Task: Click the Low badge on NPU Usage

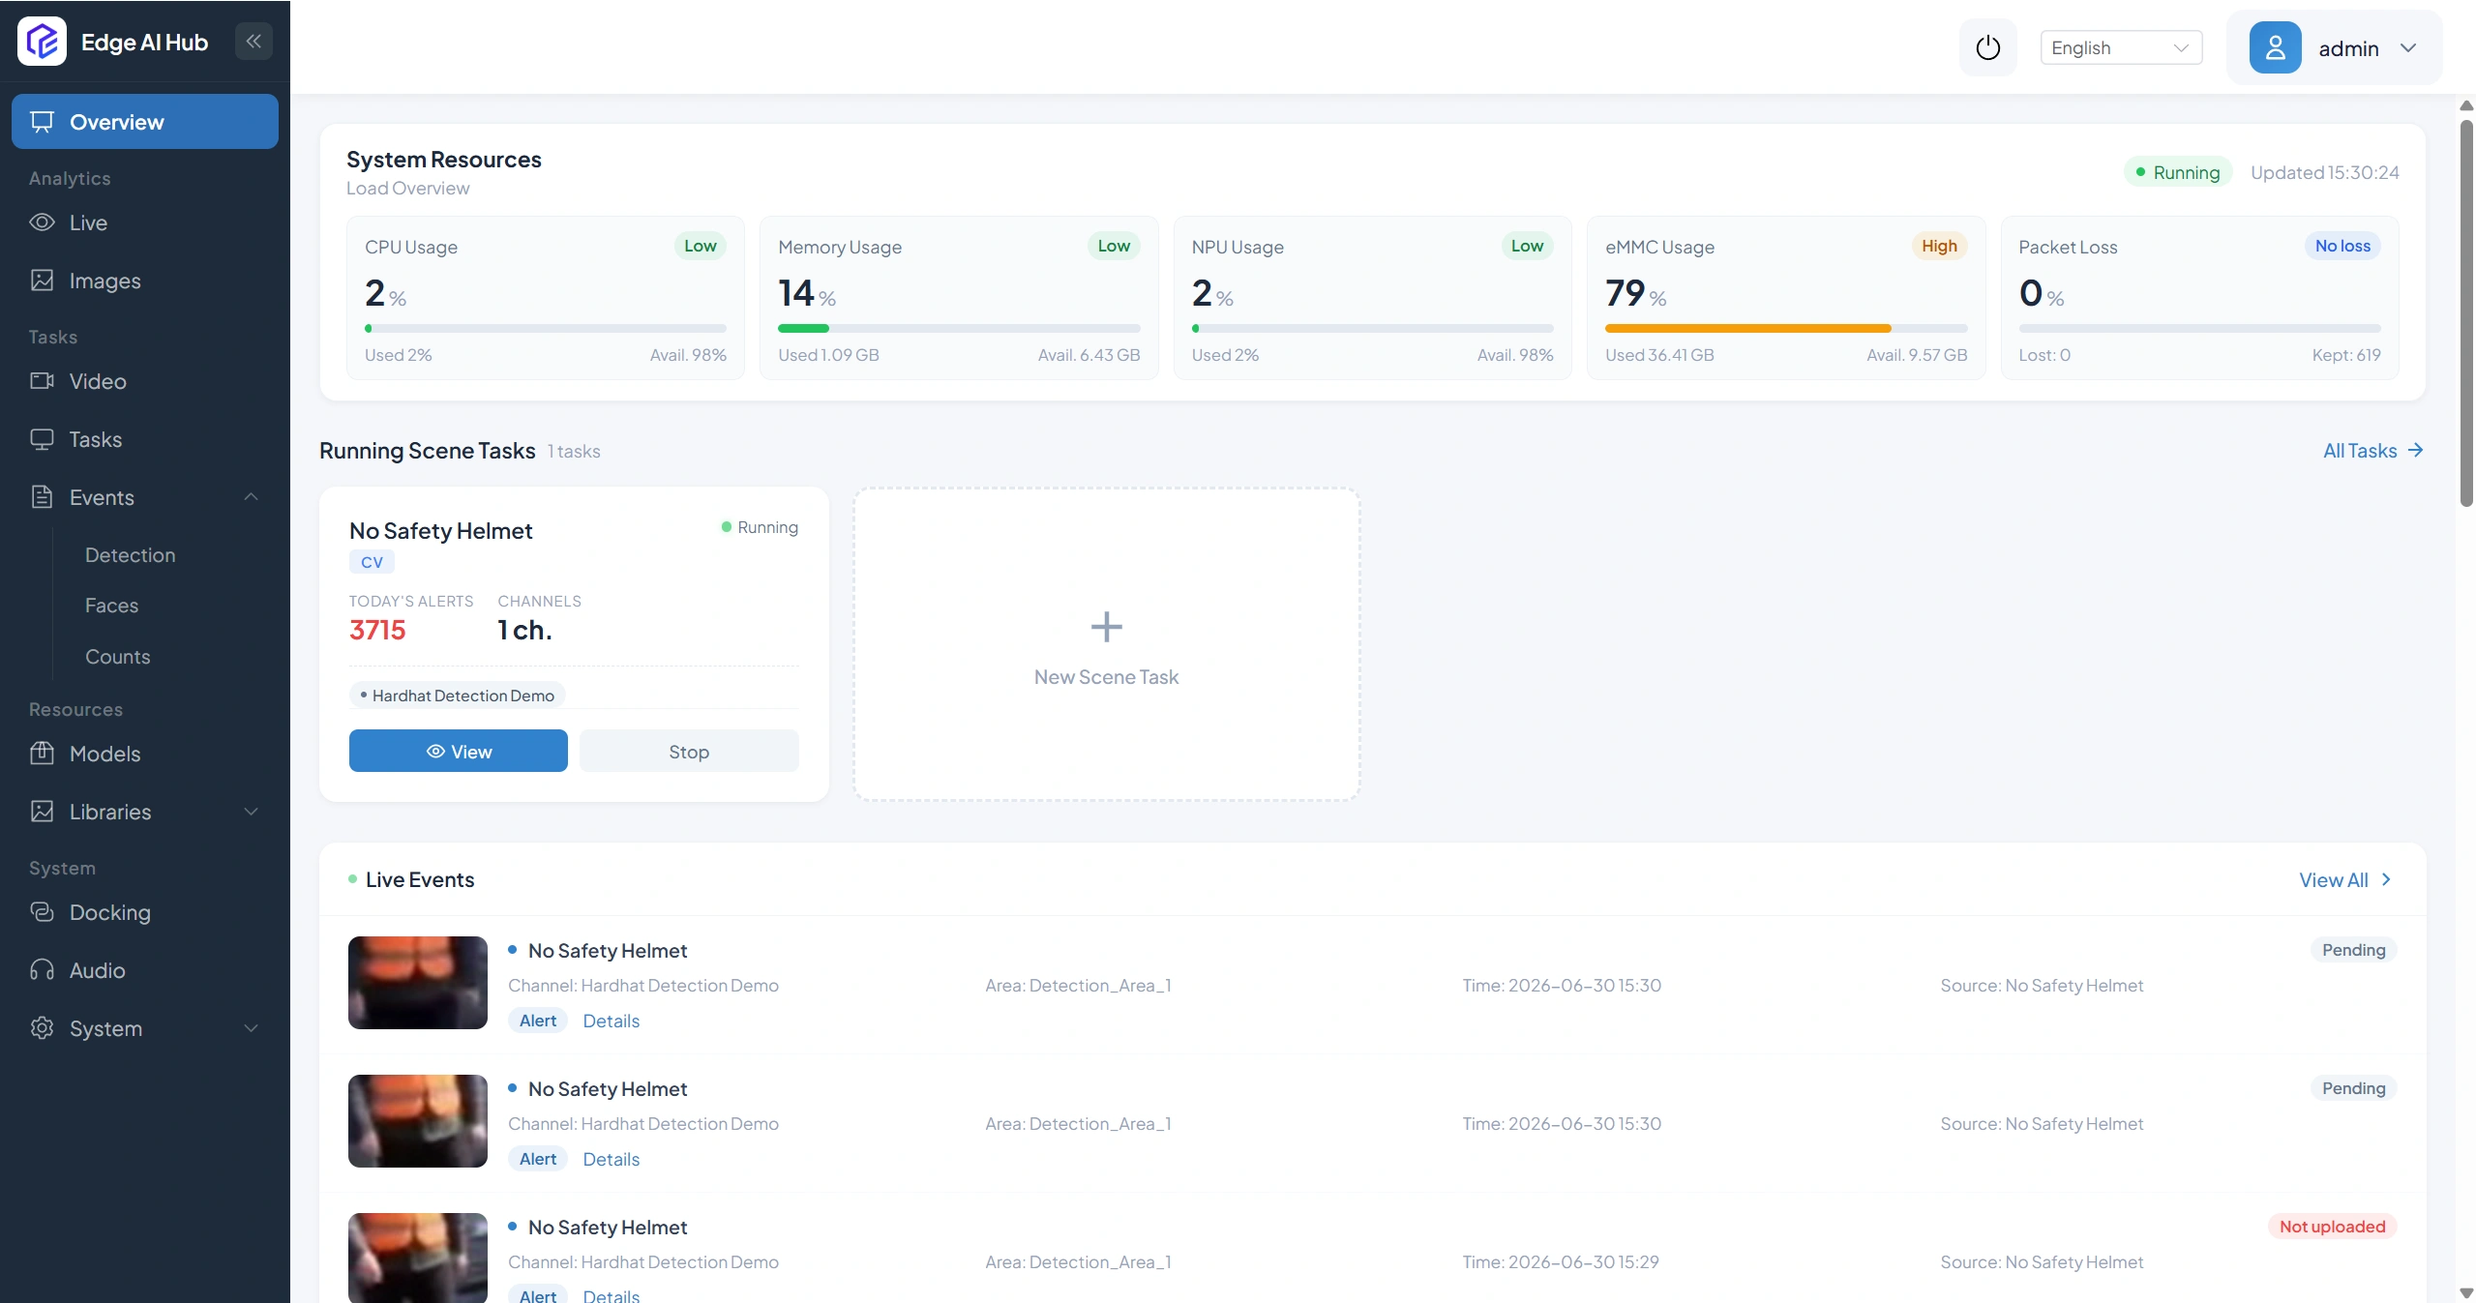Action: [1527, 246]
